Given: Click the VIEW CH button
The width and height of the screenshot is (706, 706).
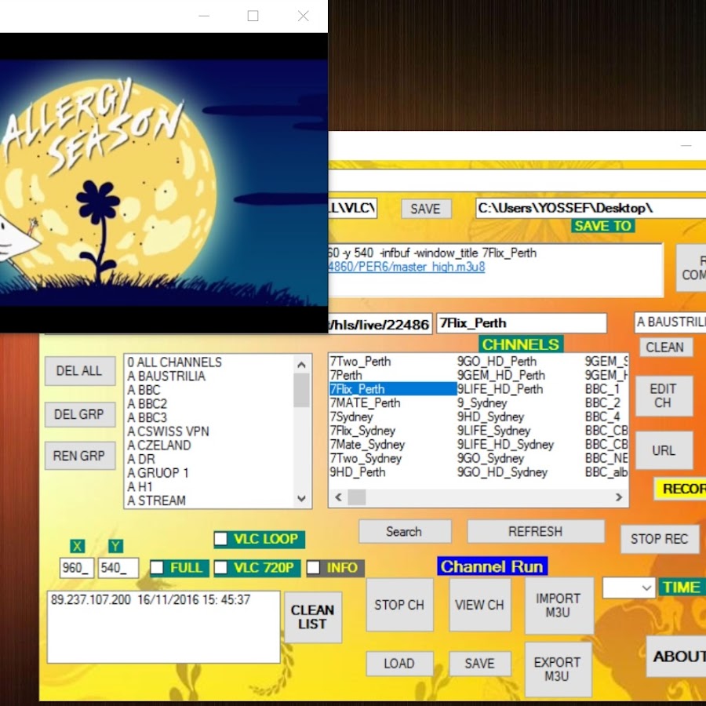Looking at the screenshot, I should coord(479,605).
